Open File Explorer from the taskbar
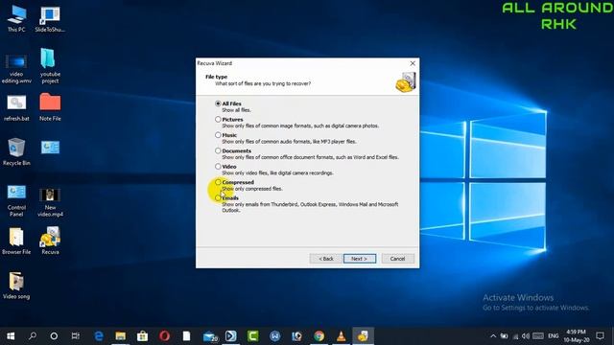The height and width of the screenshot is (345, 614). point(121,336)
